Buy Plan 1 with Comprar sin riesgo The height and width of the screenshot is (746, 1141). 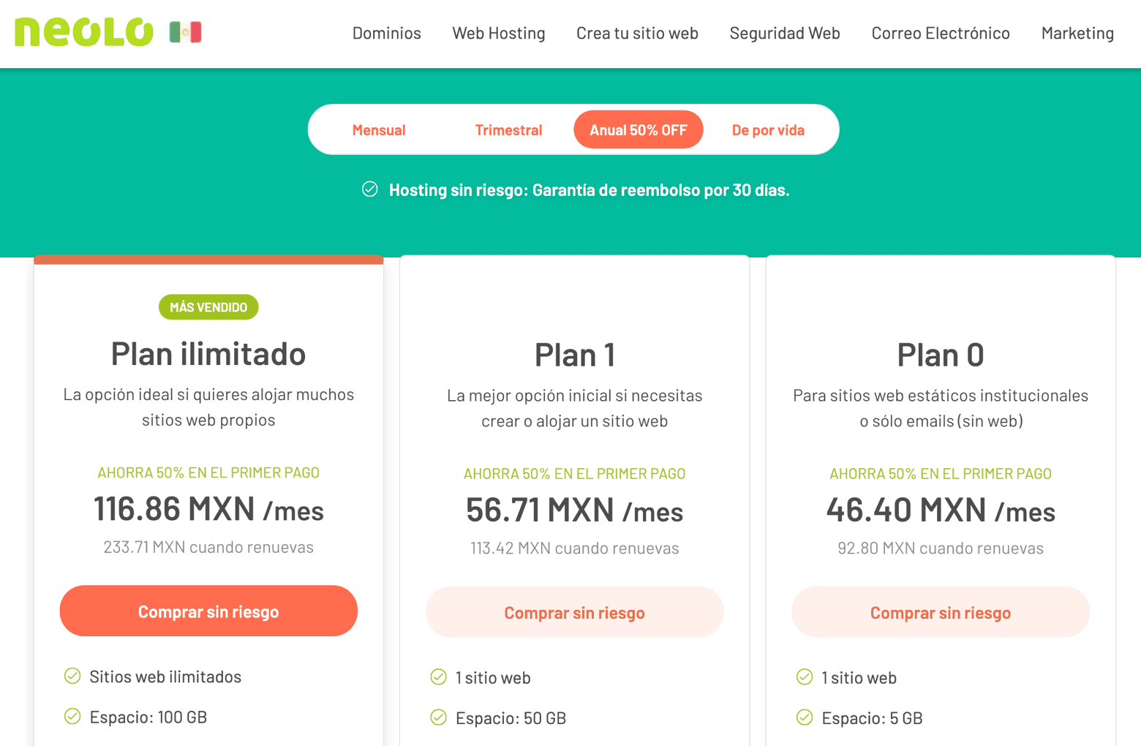tap(574, 612)
